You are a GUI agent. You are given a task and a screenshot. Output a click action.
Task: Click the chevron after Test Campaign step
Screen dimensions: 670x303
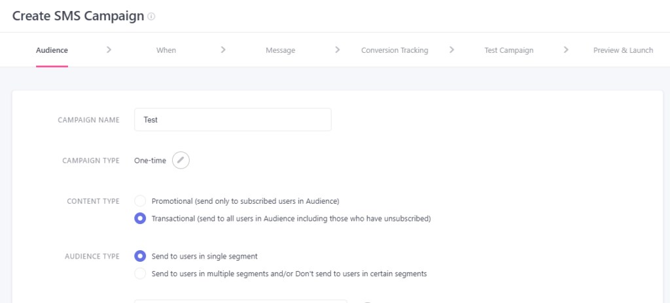tap(566, 50)
